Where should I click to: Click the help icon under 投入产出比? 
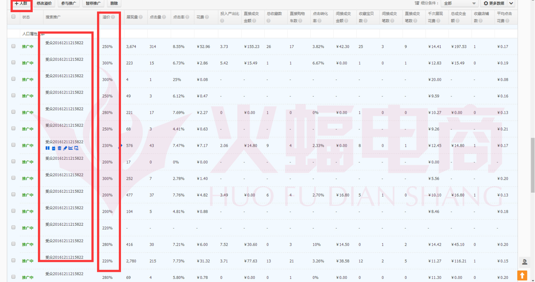222,21
